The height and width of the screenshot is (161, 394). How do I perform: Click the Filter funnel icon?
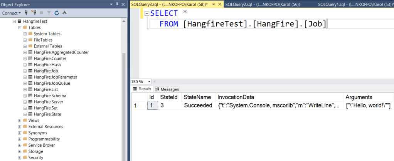pos(49,13)
